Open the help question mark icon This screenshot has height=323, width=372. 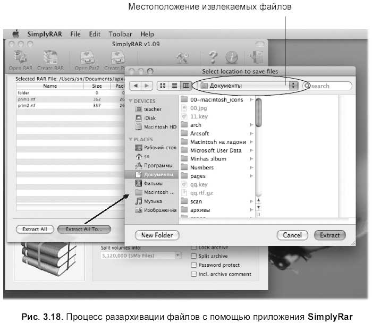click(x=213, y=57)
